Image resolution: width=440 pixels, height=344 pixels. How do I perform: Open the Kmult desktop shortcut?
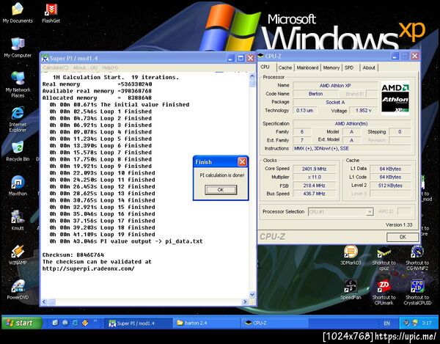(x=18, y=220)
